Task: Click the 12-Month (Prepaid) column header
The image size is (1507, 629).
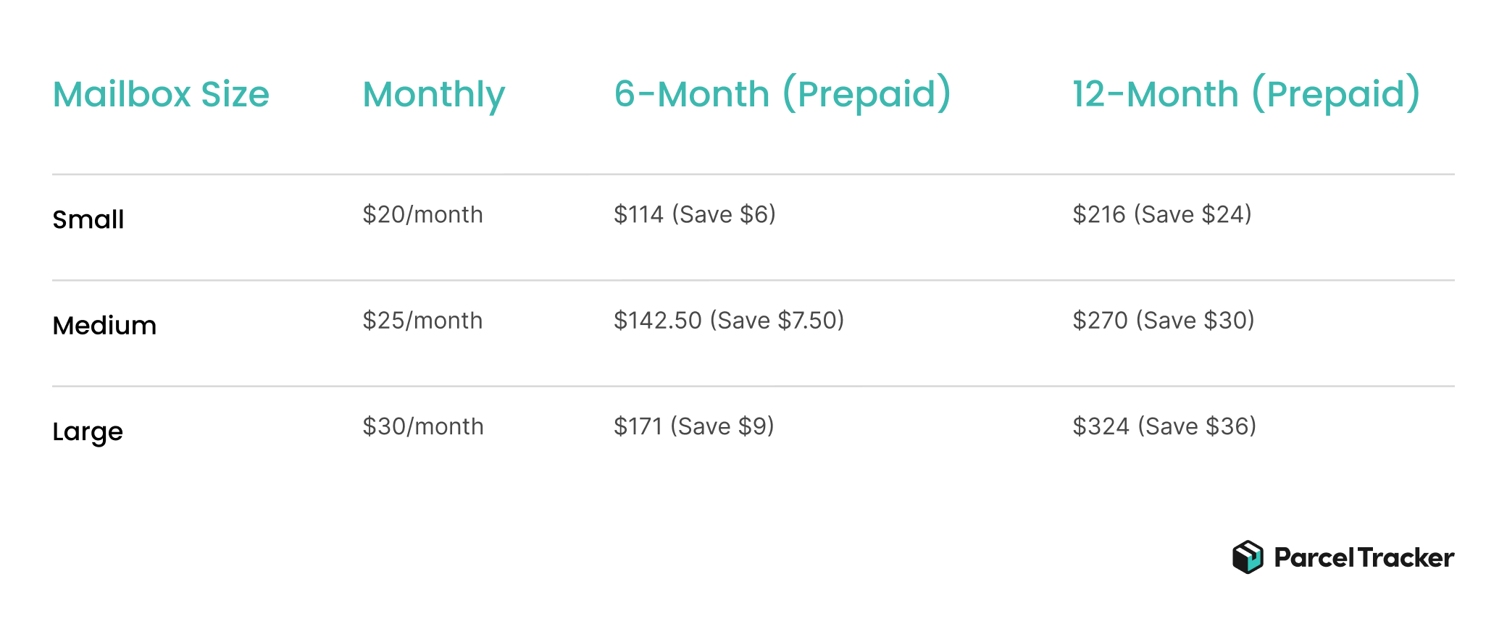Action: tap(1246, 94)
